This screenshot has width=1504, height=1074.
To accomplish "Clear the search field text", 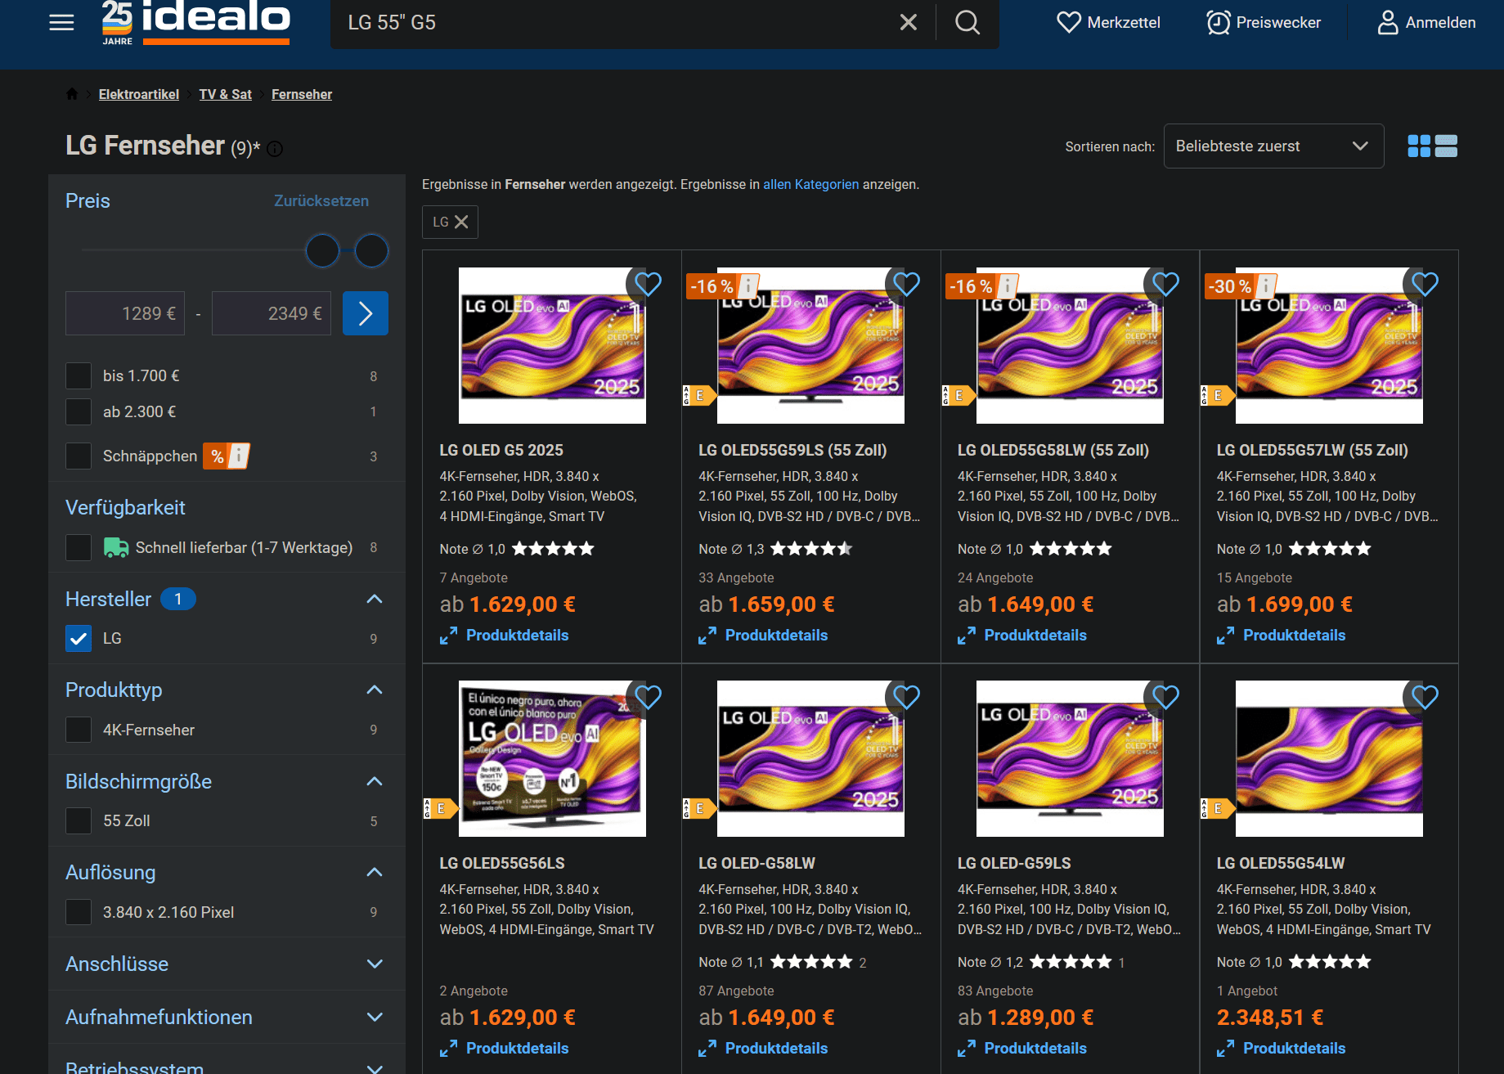I will (908, 22).
